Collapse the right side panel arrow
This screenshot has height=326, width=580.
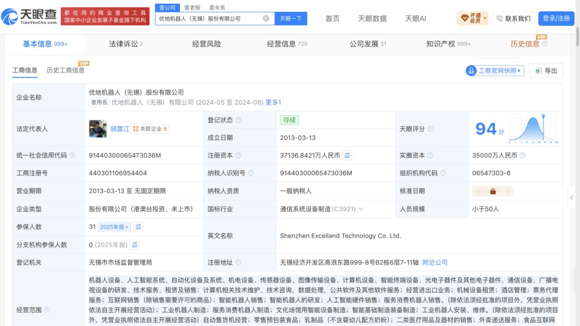coord(571,198)
